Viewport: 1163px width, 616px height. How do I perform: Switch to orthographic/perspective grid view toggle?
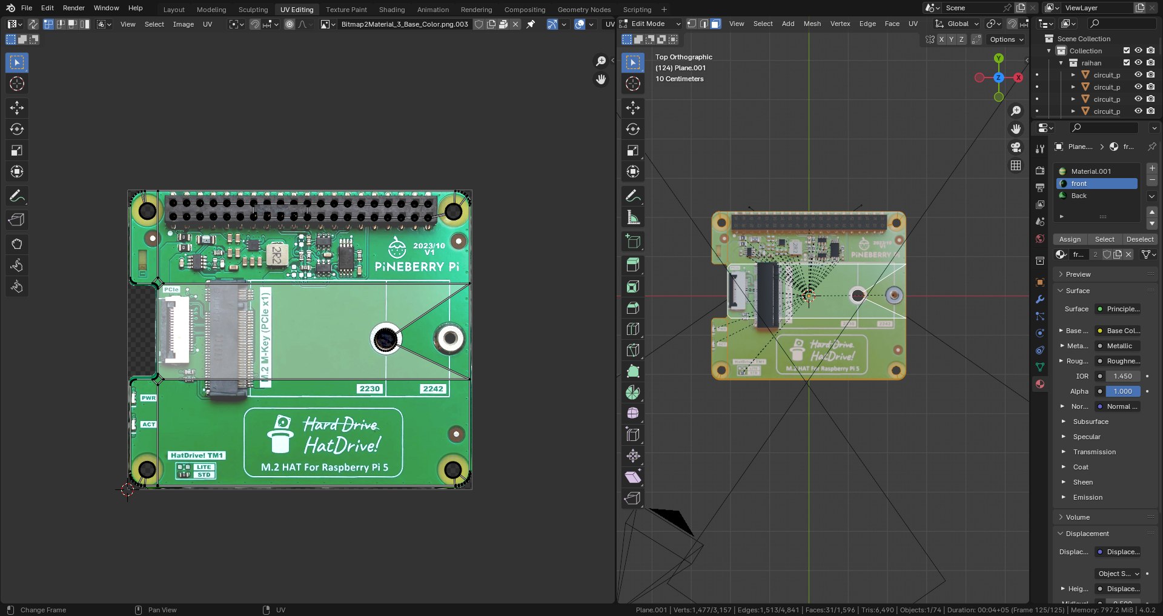[x=1016, y=165]
